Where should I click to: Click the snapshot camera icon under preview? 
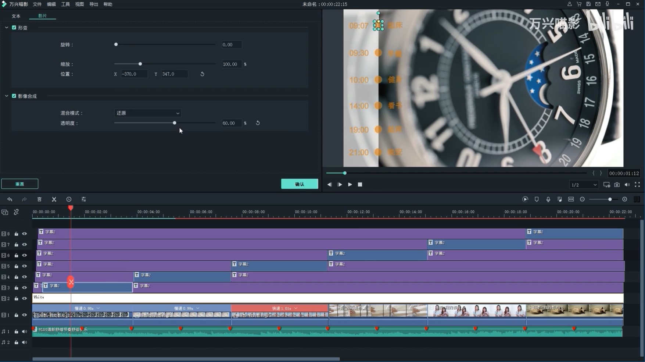tap(617, 185)
